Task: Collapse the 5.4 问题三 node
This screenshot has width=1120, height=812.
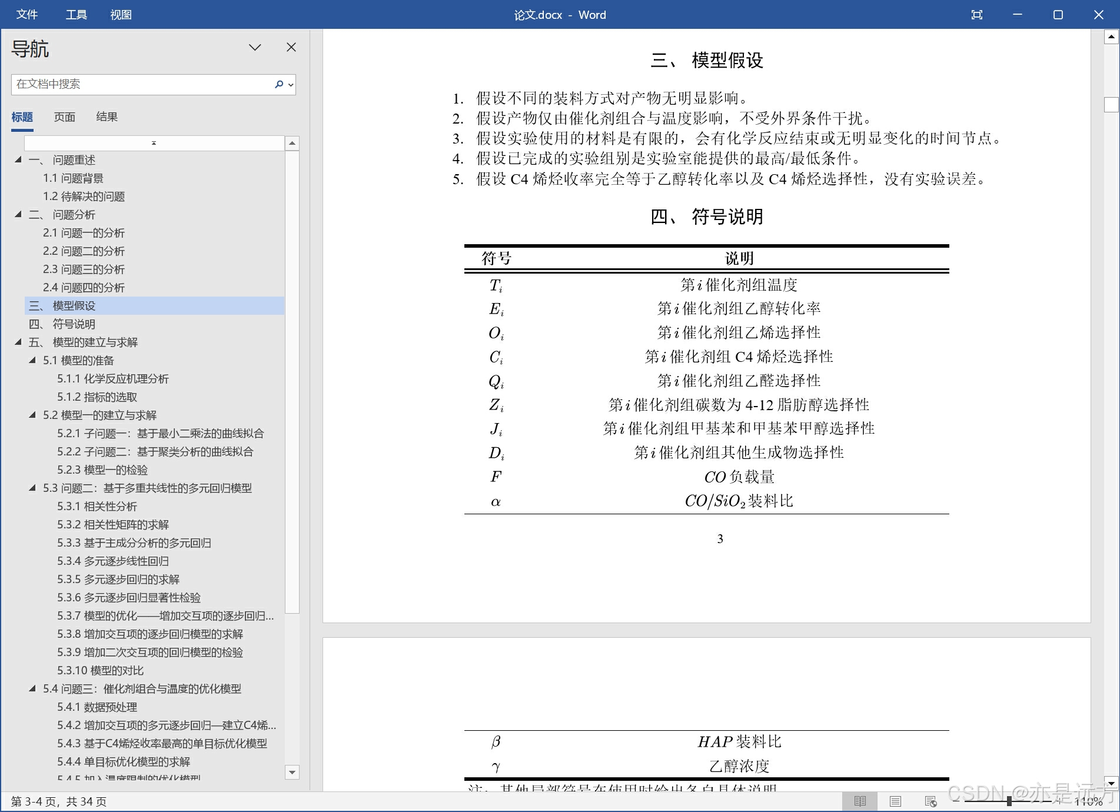Action: point(32,688)
